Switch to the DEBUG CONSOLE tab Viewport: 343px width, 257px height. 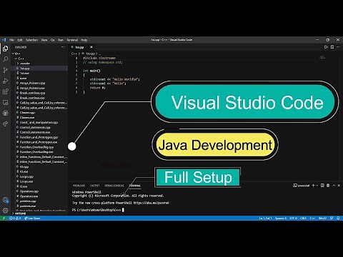pyautogui.click(x=114, y=186)
